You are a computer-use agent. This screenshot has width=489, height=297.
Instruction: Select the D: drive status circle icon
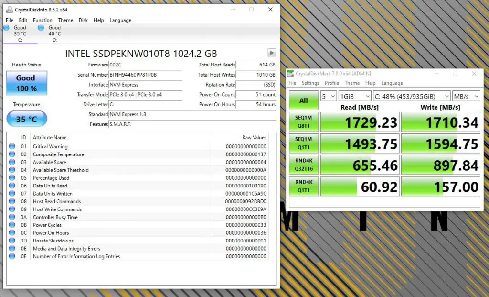(x=41, y=28)
